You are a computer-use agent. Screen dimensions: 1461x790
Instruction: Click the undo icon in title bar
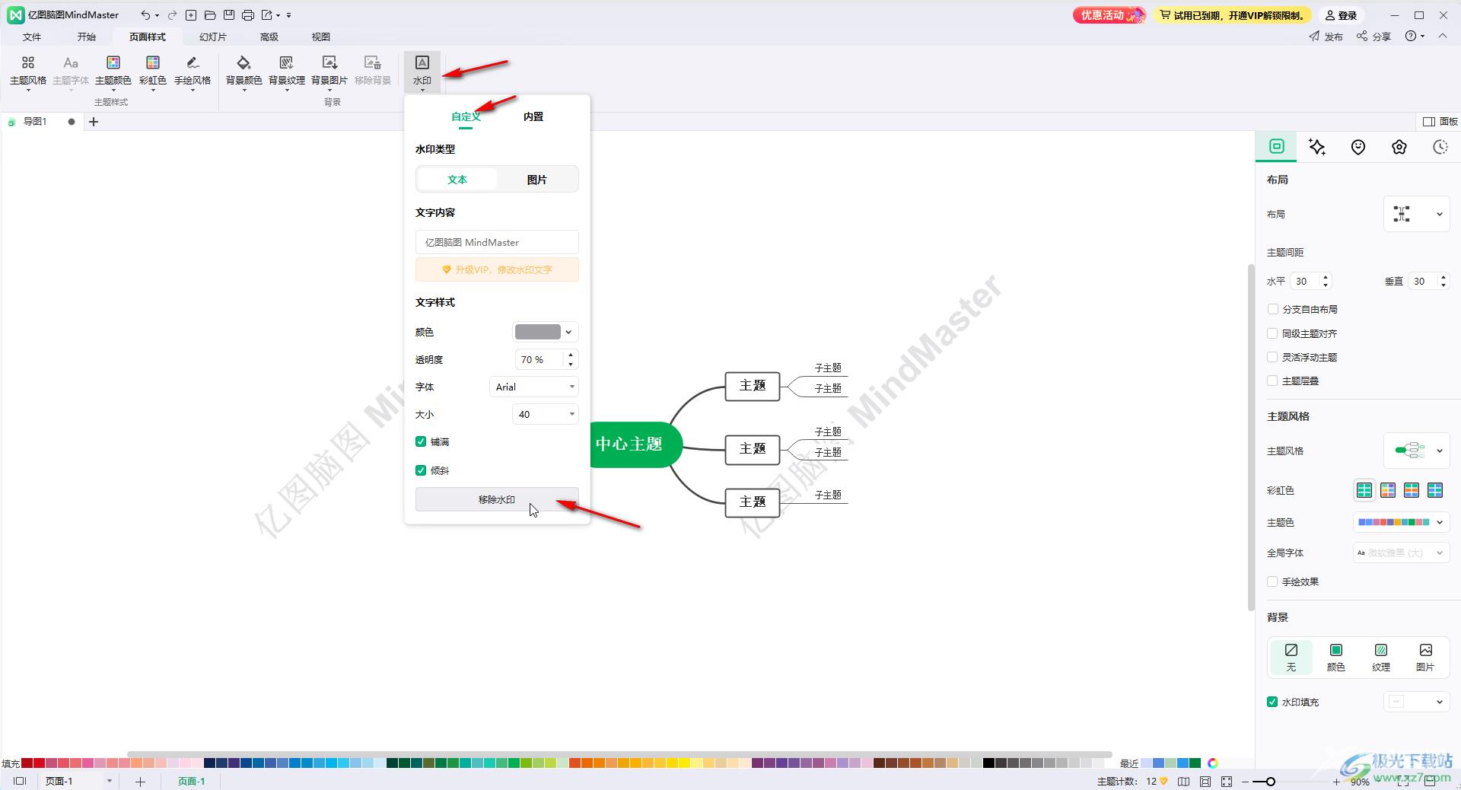pyautogui.click(x=145, y=14)
